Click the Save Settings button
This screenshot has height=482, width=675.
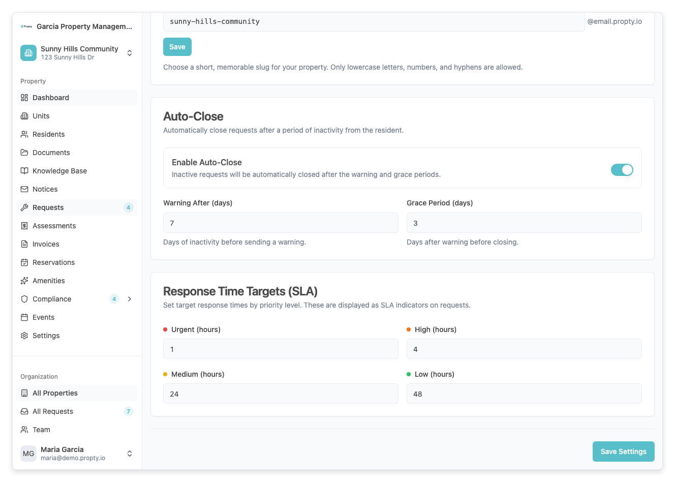(624, 451)
